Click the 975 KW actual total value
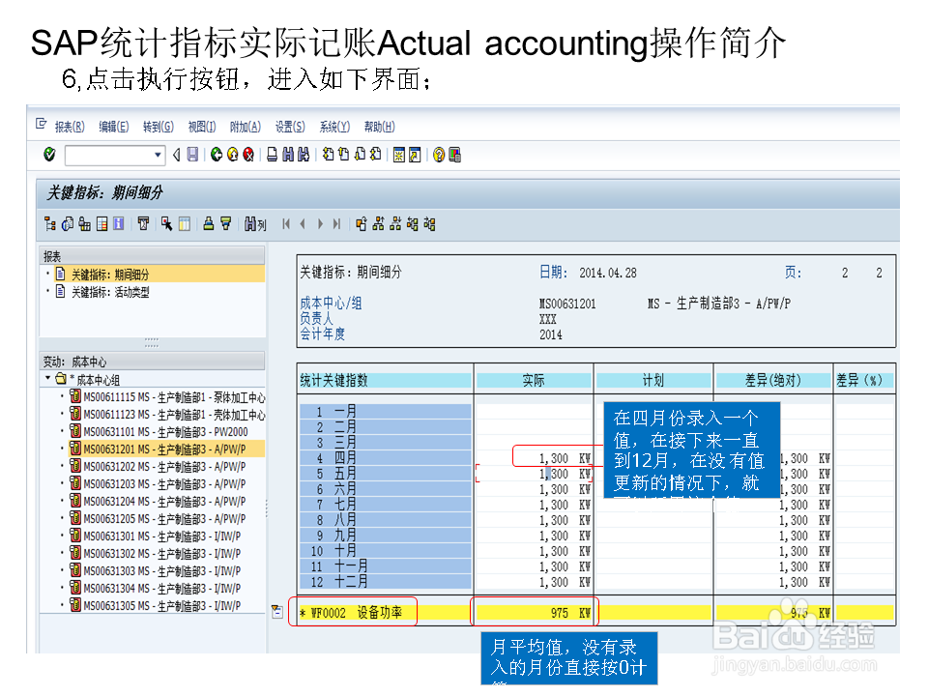The image size is (928, 696). tap(571, 613)
